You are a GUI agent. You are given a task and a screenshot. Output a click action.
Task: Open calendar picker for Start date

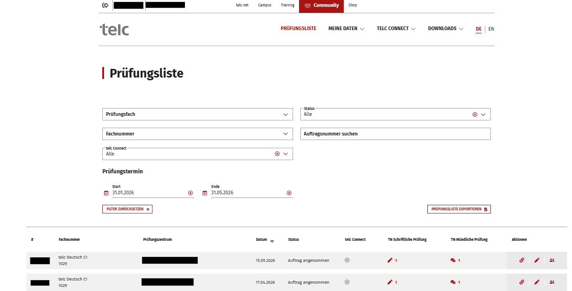(x=106, y=193)
